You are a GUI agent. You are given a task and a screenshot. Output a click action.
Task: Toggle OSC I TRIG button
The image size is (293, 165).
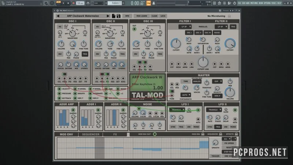[85, 54]
